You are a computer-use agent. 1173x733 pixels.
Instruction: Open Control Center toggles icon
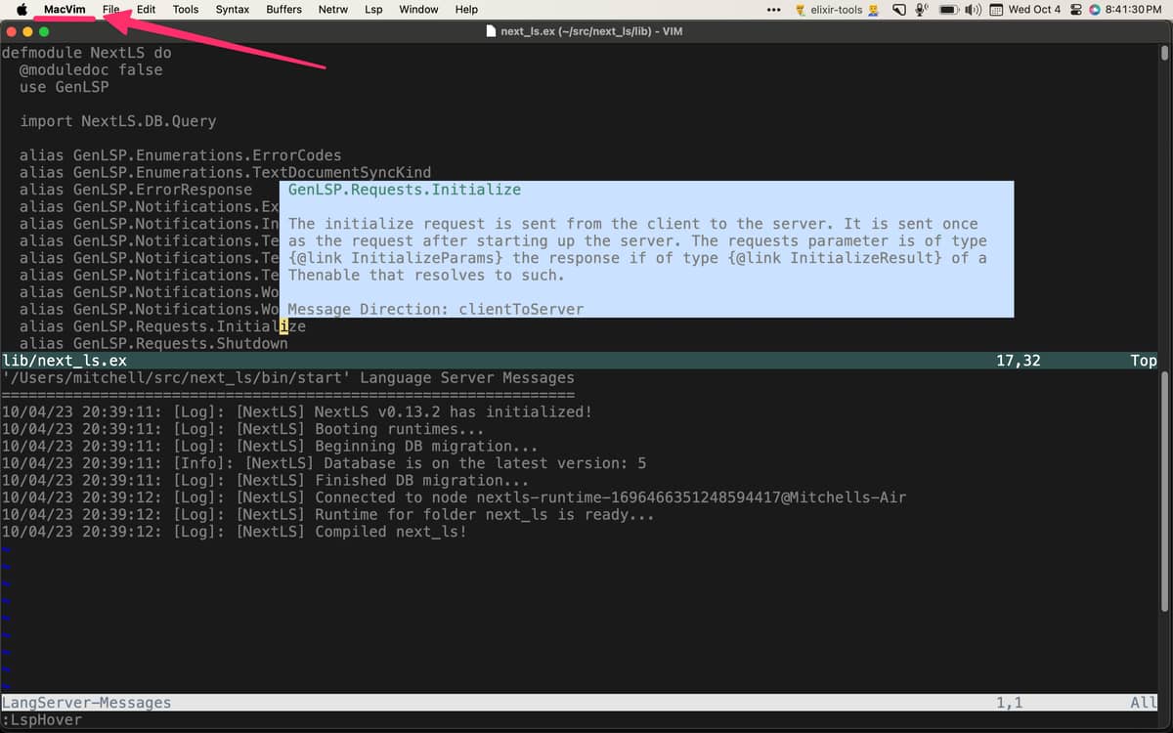(x=1075, y=10)
